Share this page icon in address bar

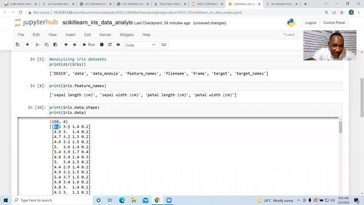click(x=334, y=13)
